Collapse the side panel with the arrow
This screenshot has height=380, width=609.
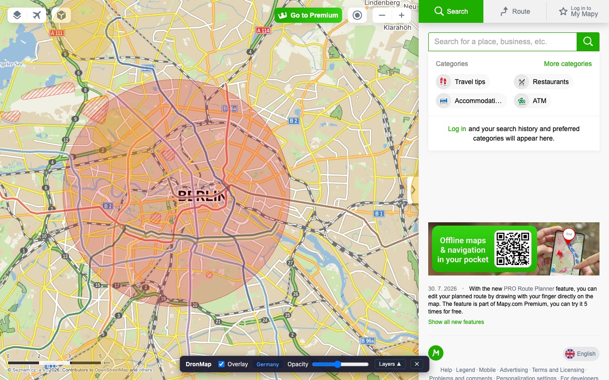413,190
